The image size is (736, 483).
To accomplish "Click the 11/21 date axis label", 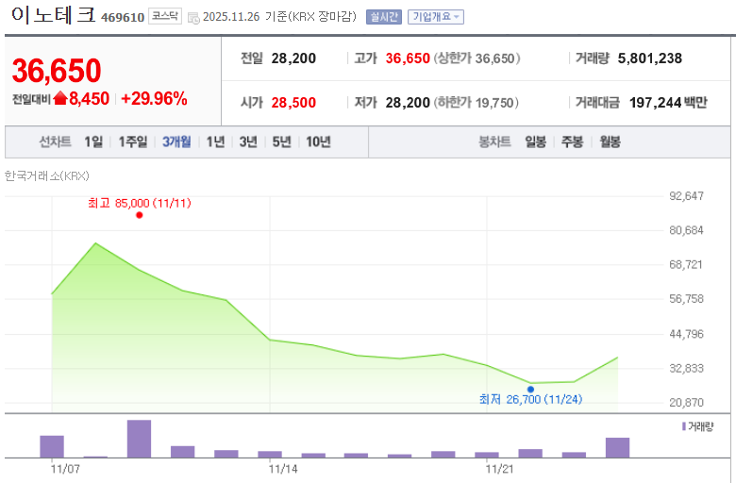I will point(499,469).
